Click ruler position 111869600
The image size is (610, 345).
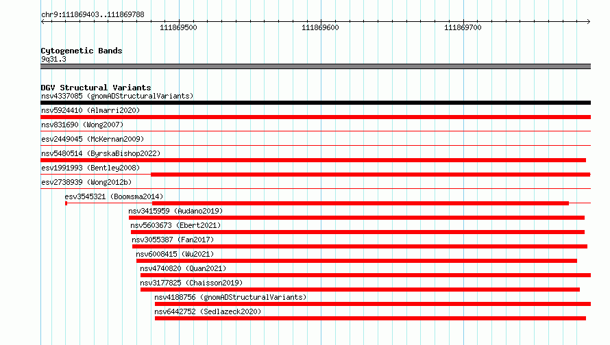click(320, 27)
